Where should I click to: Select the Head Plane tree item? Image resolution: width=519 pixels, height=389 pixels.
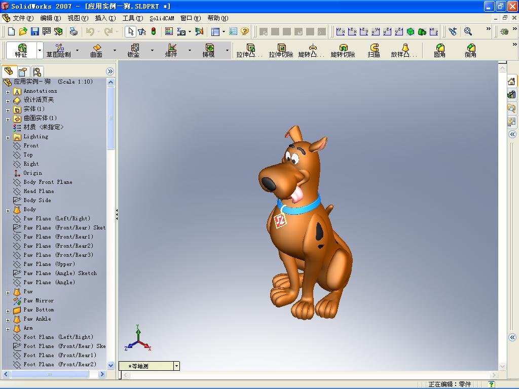[x=39, y=191]
